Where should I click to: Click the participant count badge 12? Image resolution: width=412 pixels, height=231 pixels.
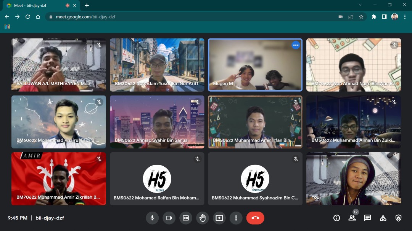pos(356,212)
